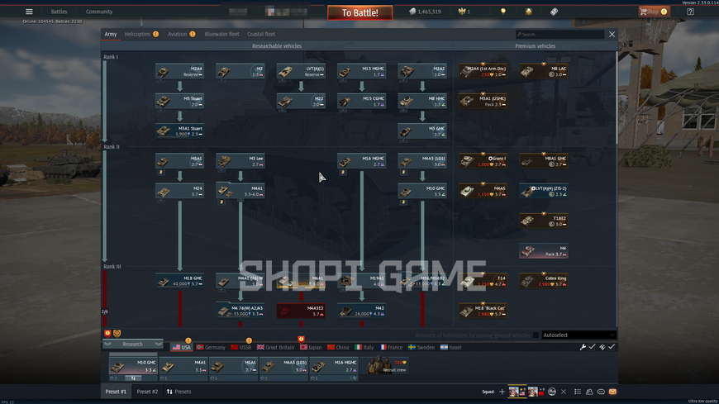719x404 pixels.
Task: Open the contacts people icon
Action: click(589, 392)
